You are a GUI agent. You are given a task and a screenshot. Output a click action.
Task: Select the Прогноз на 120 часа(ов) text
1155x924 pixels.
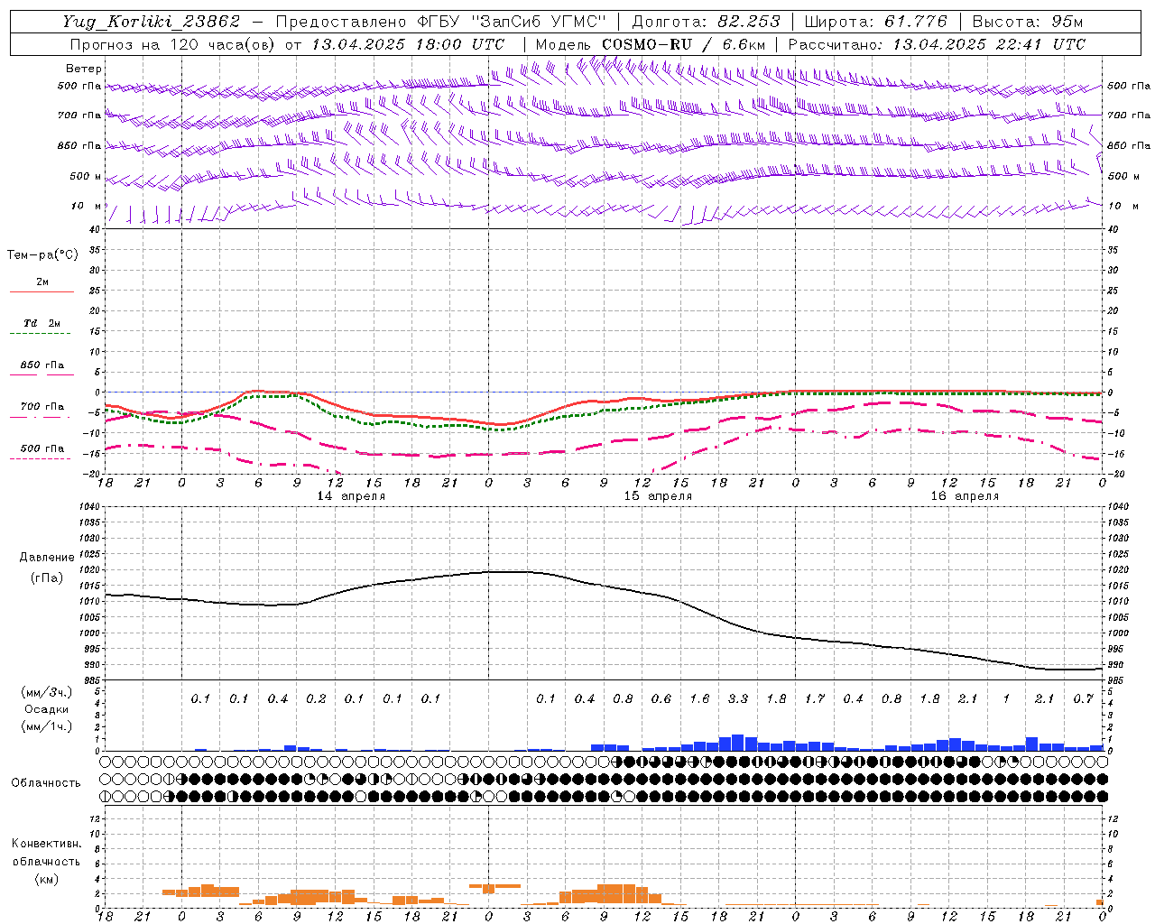[174, 44]
